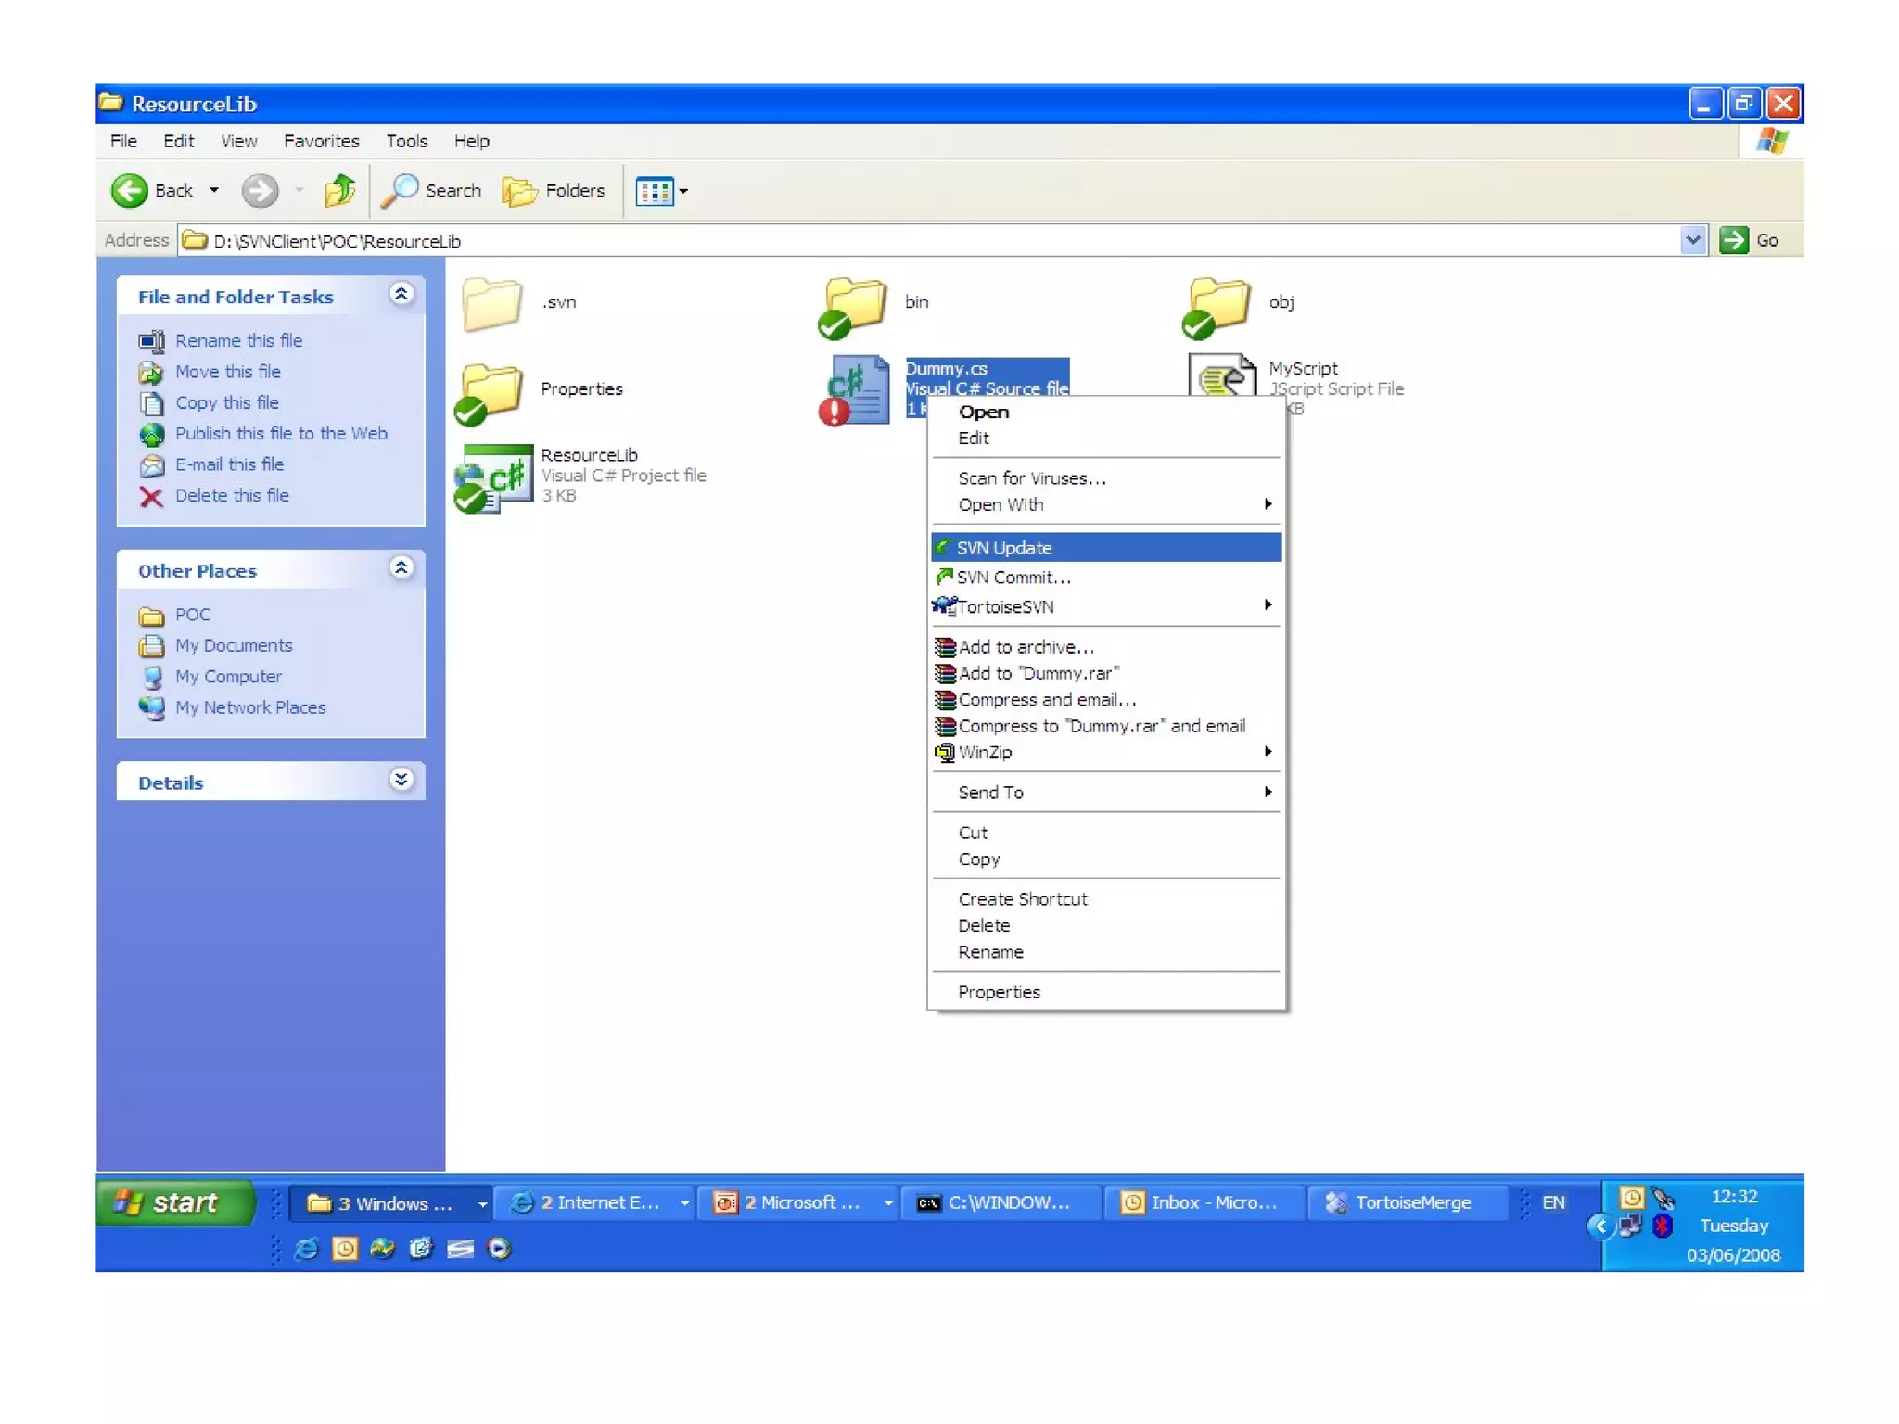
Task: Choose SVN Commit... from context menu
Action: coord(1013,578)
